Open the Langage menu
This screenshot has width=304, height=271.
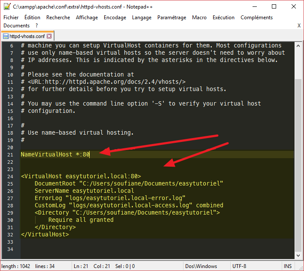pyautogui.click(x=141, y=18)
